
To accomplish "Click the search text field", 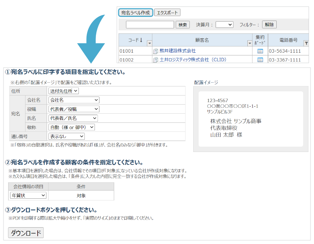I will [150, 25].
